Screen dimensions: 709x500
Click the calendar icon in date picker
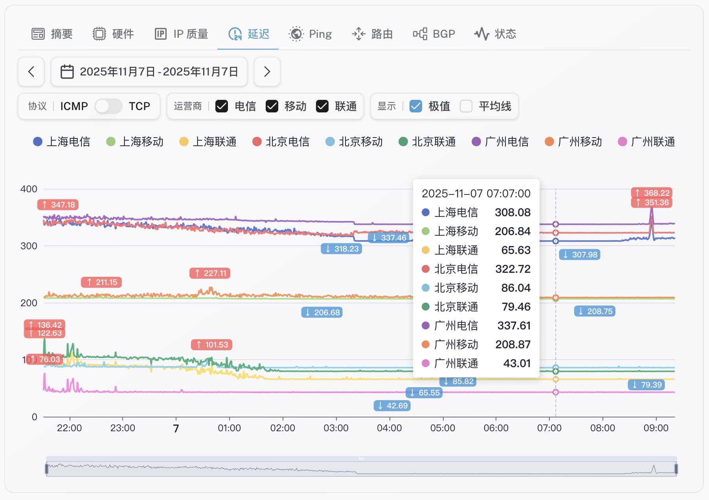click(67, 72)
